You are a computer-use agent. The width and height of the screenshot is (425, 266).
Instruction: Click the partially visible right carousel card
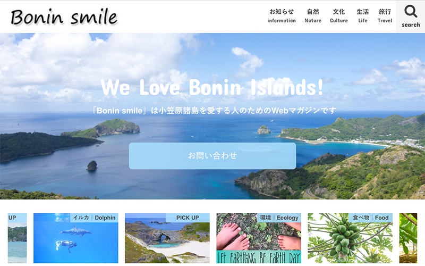click(408, 238)
